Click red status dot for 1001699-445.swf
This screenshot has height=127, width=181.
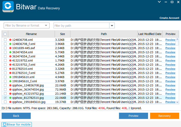[x=10, y=48]
